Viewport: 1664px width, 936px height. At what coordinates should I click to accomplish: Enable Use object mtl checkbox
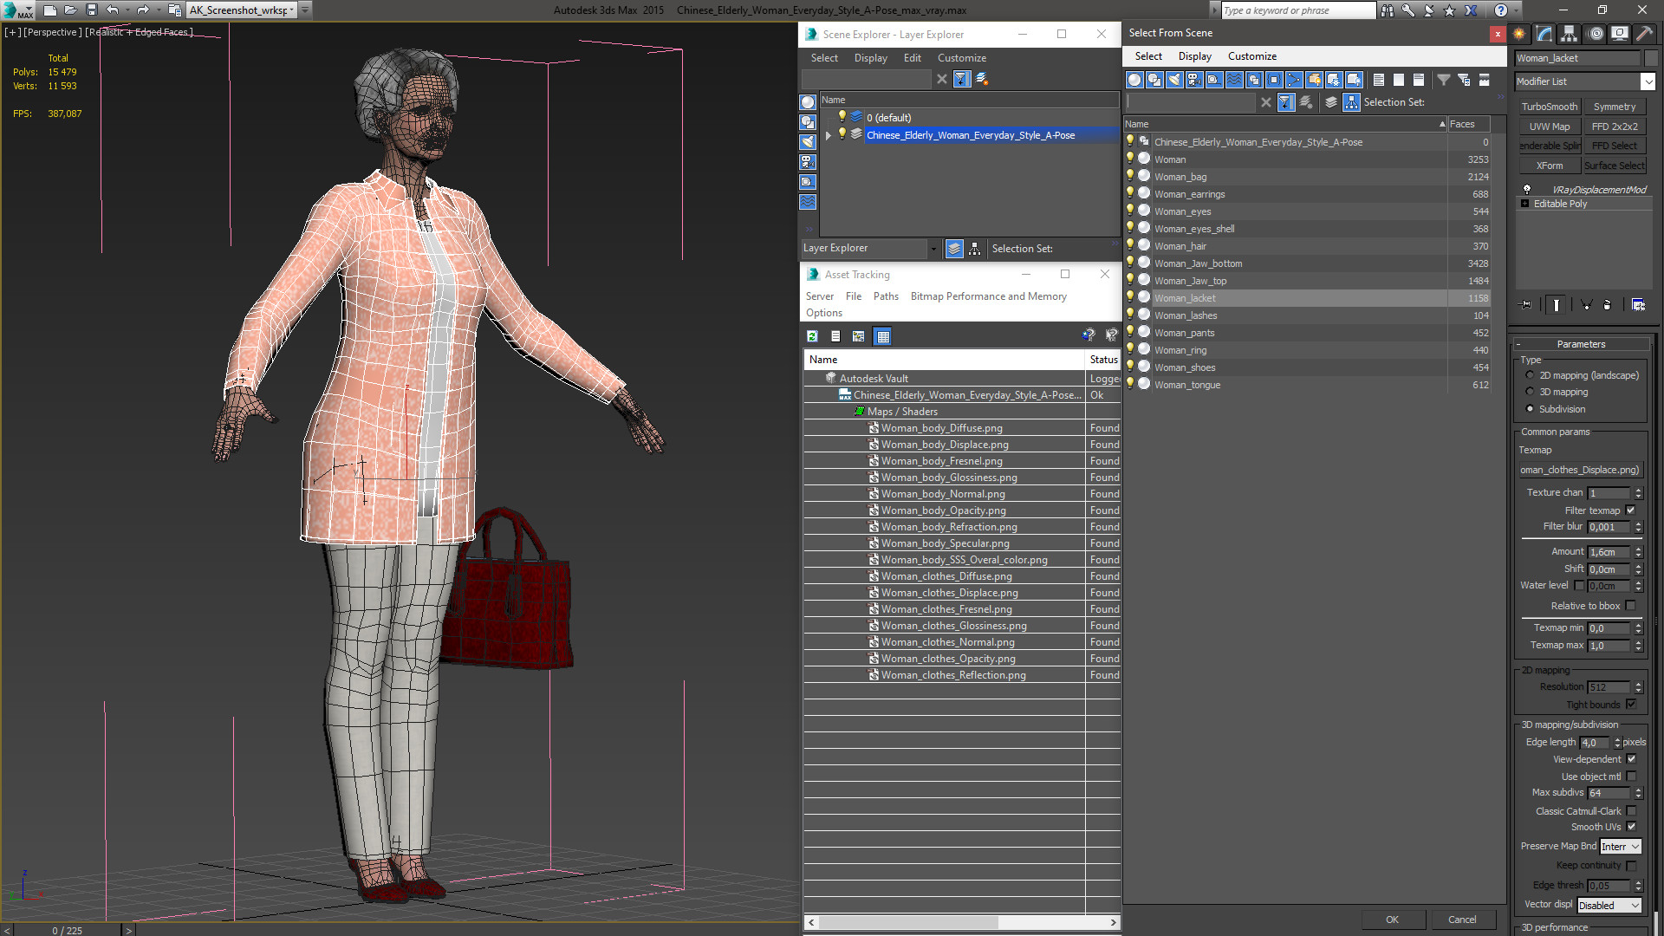[x=1631, y=777]
